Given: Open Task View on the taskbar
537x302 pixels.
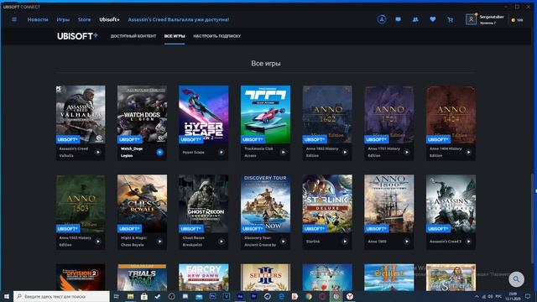Looking at the screenshot, I should [x=117, y=296].
